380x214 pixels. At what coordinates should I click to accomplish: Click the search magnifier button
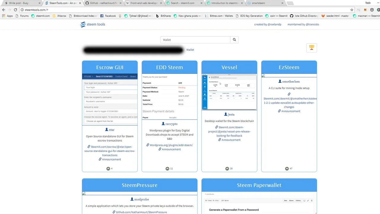(x=234, y=40)
